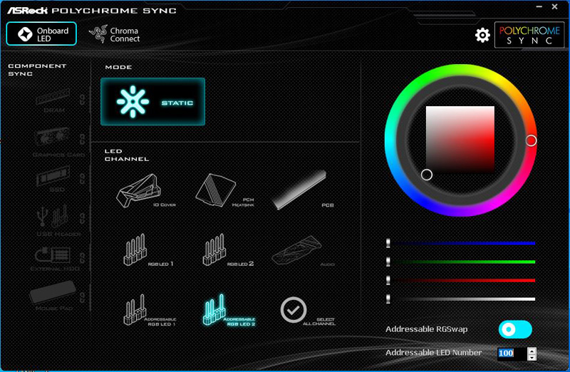Screen dimensions: 570x372
Task: Toggle the SSD sync link
Action: point(83,179)
